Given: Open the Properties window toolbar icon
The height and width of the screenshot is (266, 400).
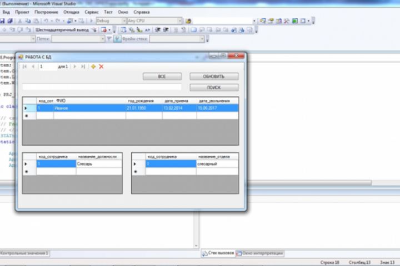Looking at the screenshot, I should coord(271,21).
